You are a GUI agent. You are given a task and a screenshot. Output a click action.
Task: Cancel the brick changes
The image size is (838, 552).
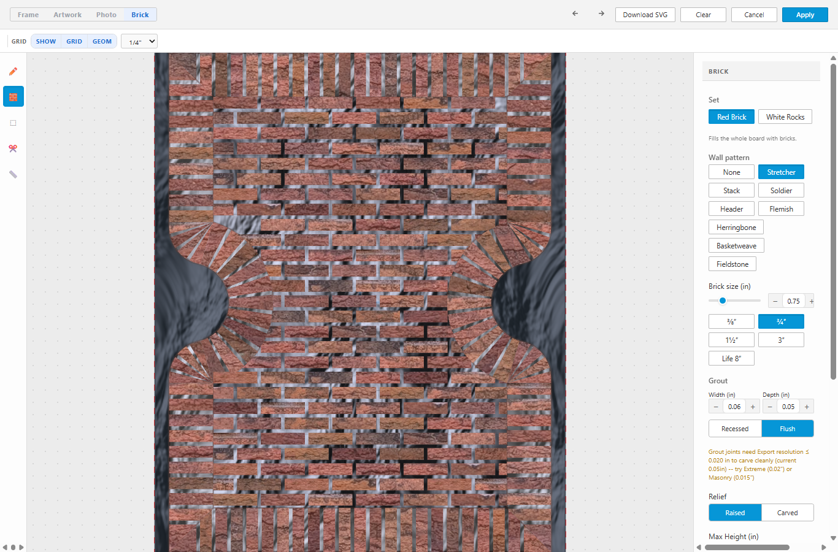[x=754, y=15]
